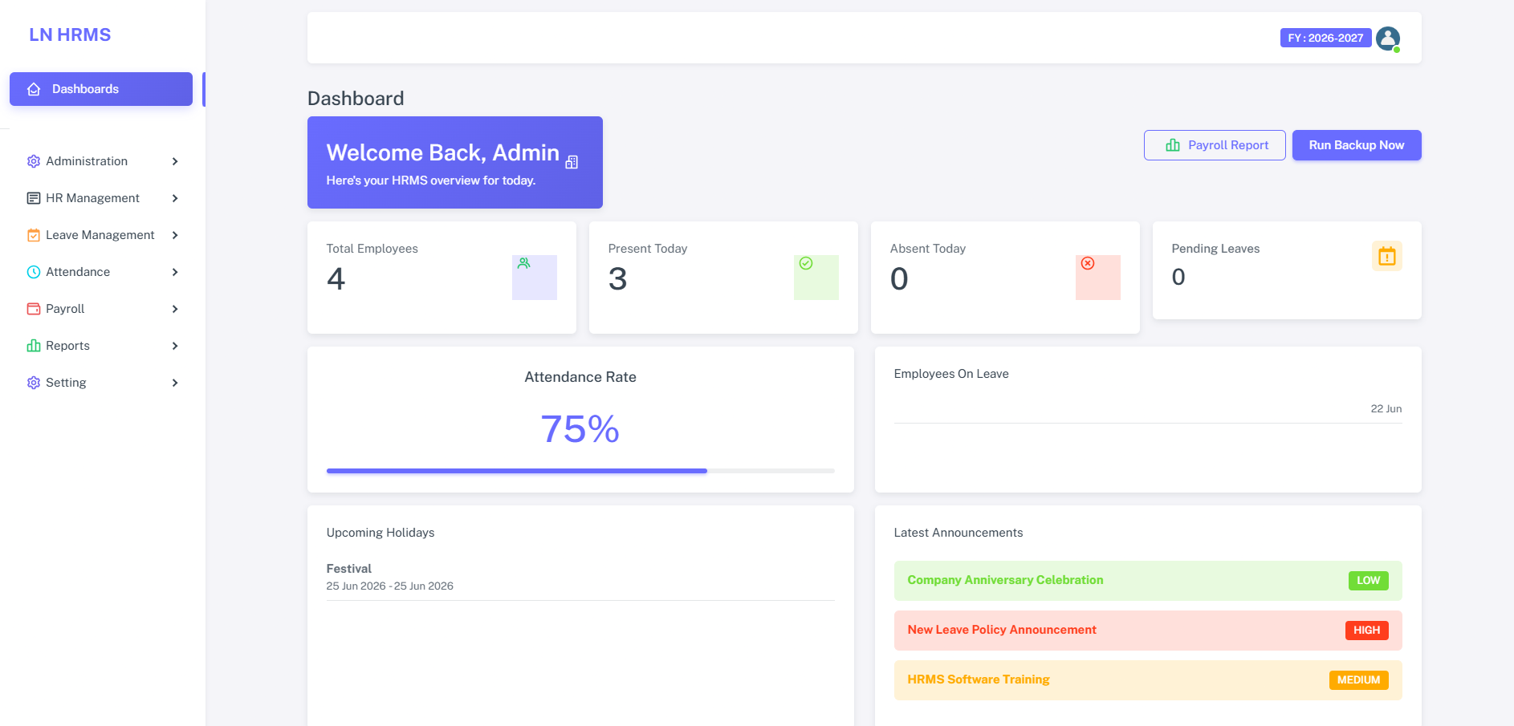Expand the HR Management chevron
This screenshot has width=1514, height=726.
[x=175, y=198]
